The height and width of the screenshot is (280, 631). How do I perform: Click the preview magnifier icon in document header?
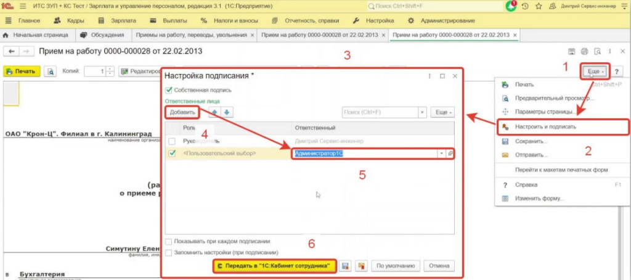[598, 51]
